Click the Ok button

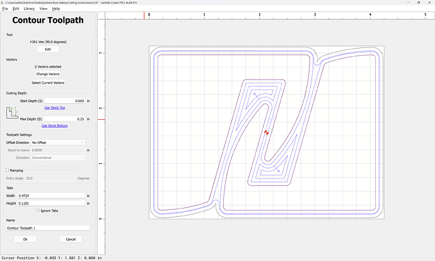tap(25, 239)
